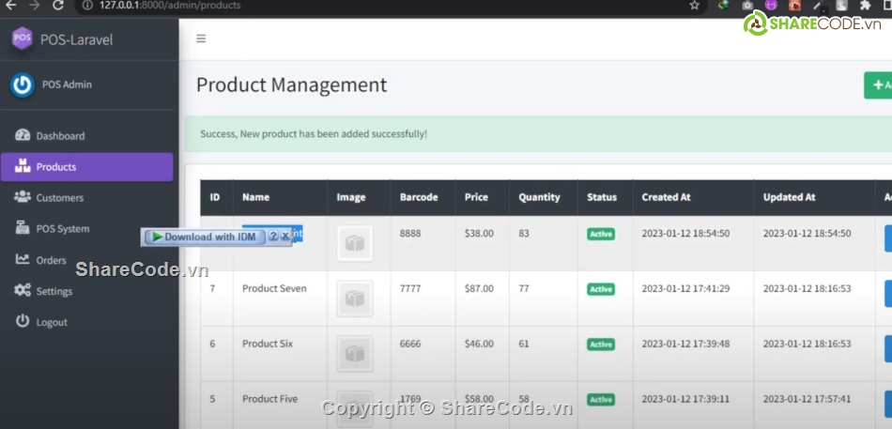Reload the page using browser refresh
The image size is (892, 429).
[x=57, y=6]
